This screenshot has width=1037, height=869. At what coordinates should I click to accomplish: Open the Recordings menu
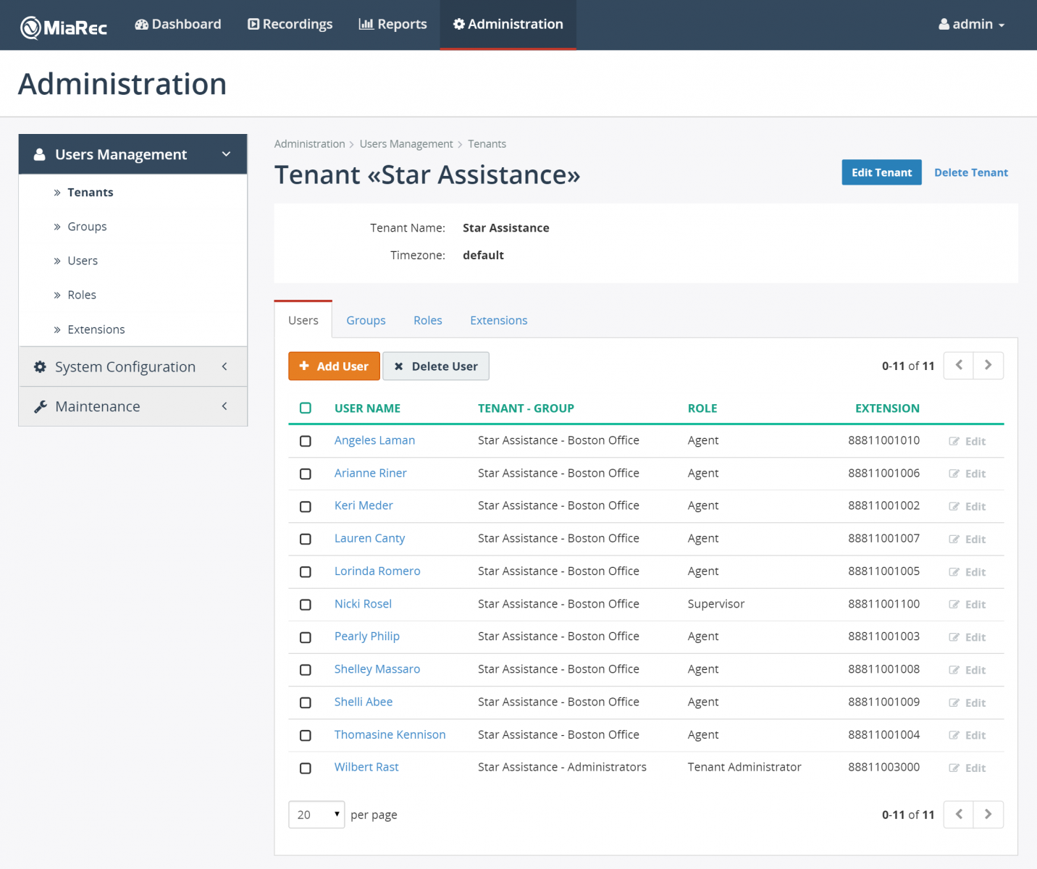coord(290,25)
